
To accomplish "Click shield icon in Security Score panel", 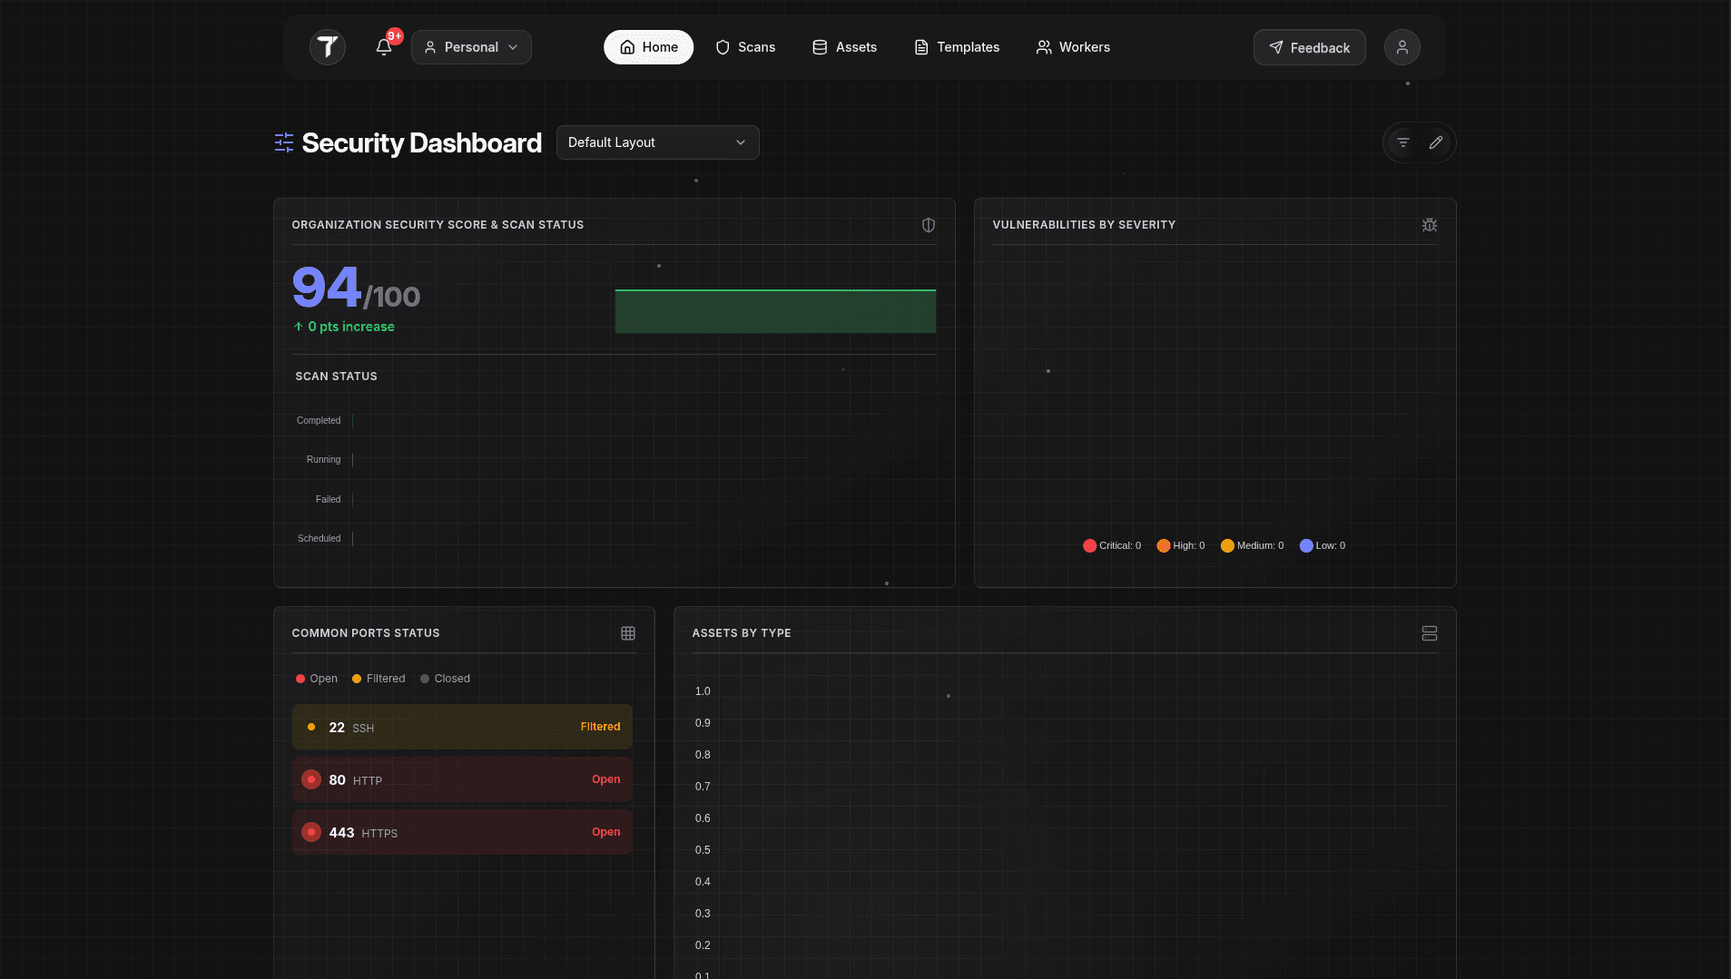I will 929,225.
